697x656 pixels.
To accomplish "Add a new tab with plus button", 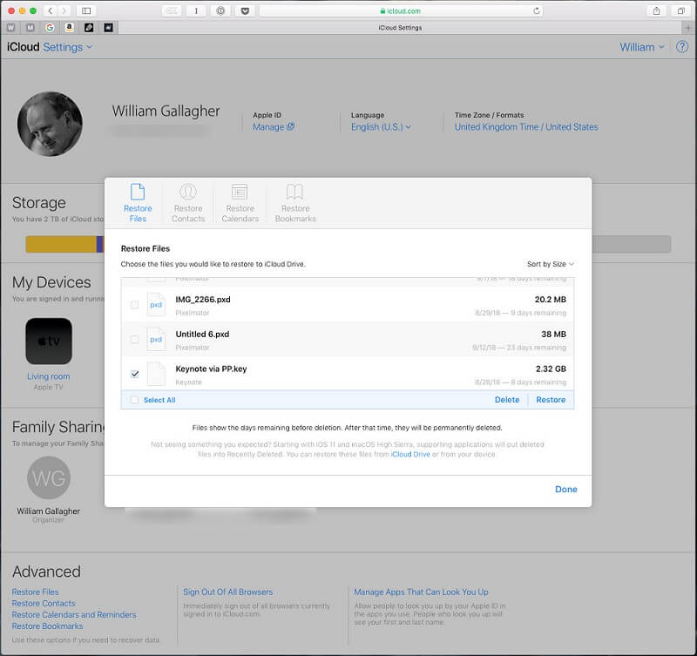I will [x=688, y=28].
